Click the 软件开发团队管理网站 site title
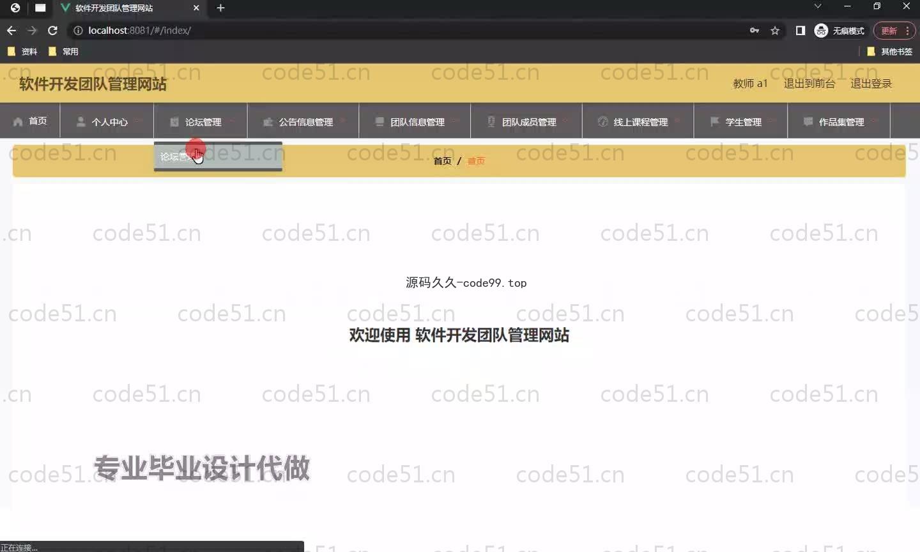 coord(93,84)
